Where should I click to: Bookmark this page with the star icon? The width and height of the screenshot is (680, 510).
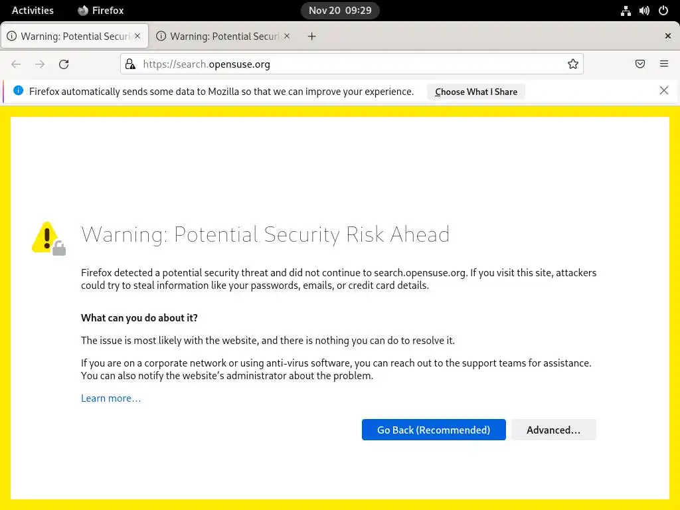(573, 64)
